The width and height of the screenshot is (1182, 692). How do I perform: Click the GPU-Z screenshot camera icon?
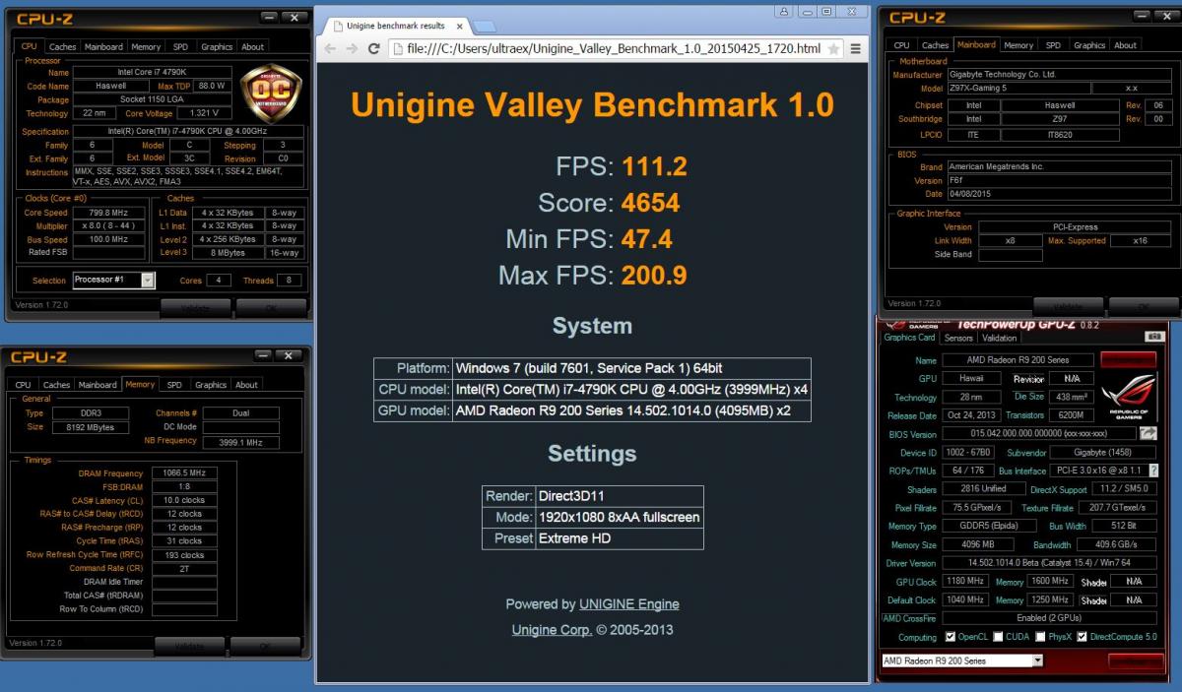[1153, 338]
